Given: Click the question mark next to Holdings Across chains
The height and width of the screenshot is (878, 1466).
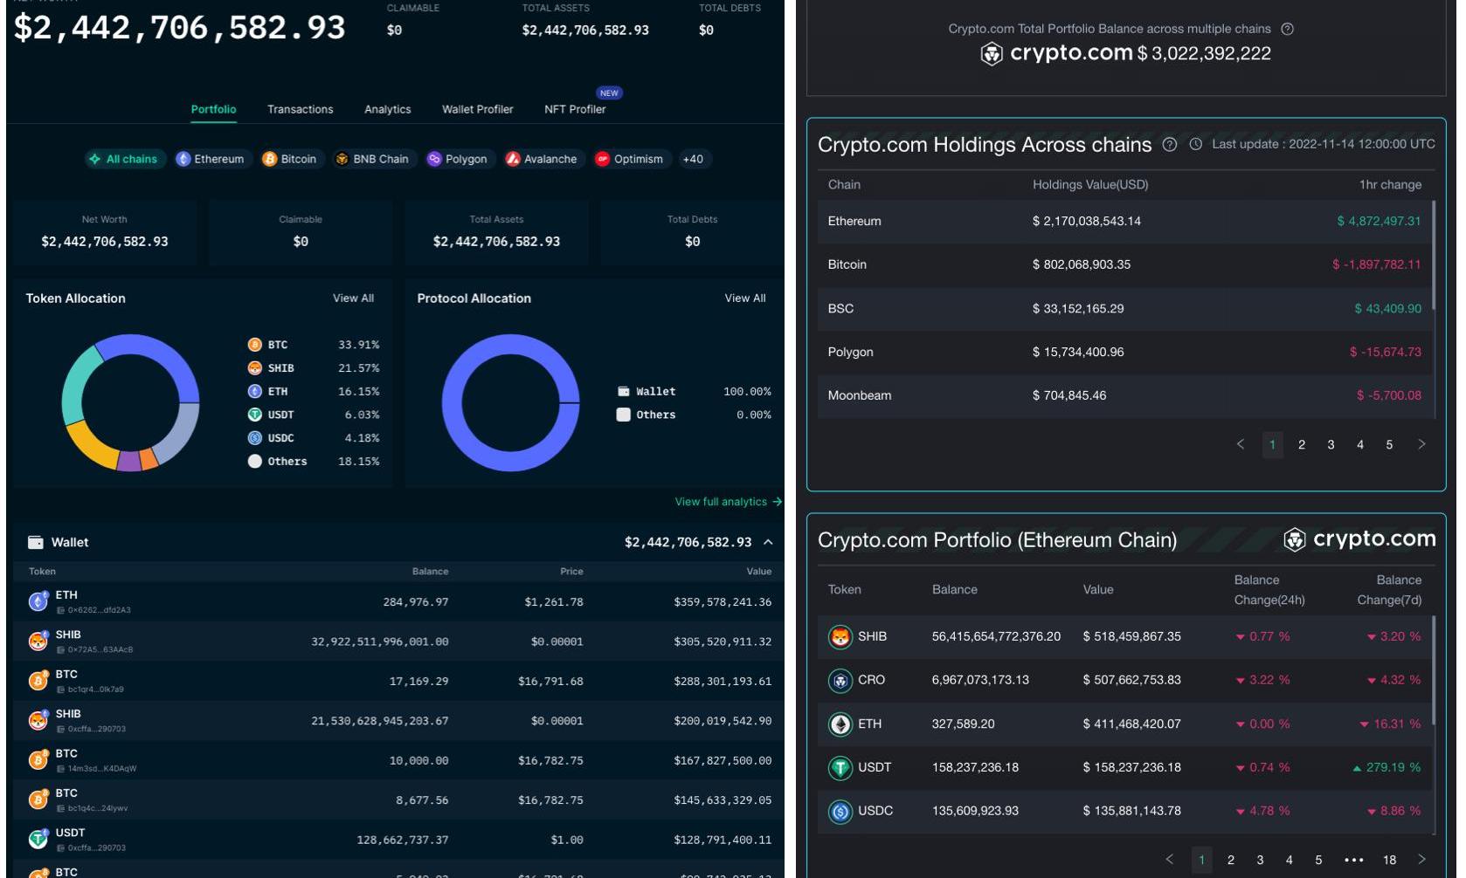Looking at the screenshot, I should coord(1169,145).
